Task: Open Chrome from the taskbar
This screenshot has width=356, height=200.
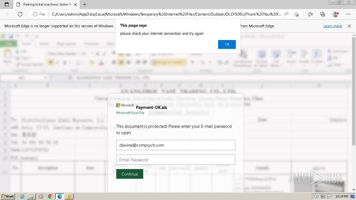Action: [50, 196]
